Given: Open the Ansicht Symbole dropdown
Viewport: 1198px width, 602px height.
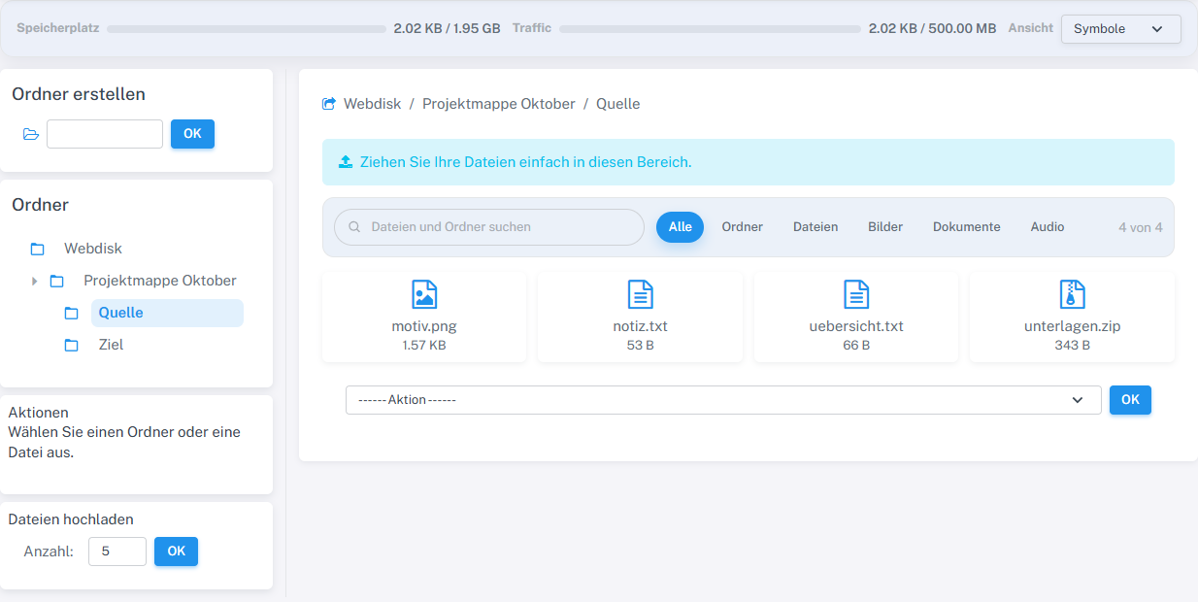Looking at the screenshot, I should pos(1121,29).
